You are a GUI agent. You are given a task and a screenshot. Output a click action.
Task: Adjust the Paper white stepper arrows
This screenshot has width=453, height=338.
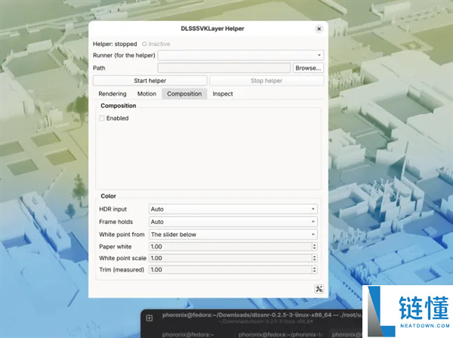(315, 247)
